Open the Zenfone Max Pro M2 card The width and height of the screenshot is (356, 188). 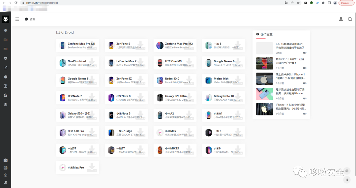(x=175, y=46)
